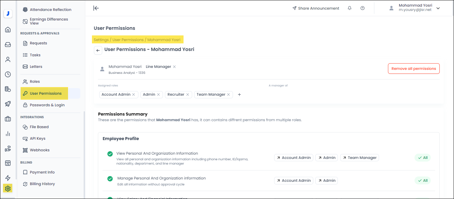Open the notifications bell icon

pos(349,8)
